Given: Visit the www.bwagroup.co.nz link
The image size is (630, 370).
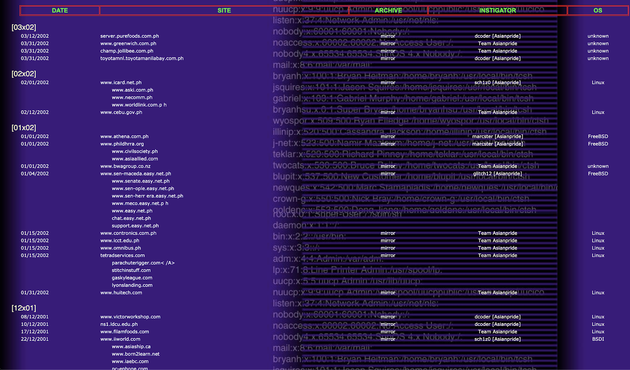Looking at the screenshot, I should [x=126, y=166].
